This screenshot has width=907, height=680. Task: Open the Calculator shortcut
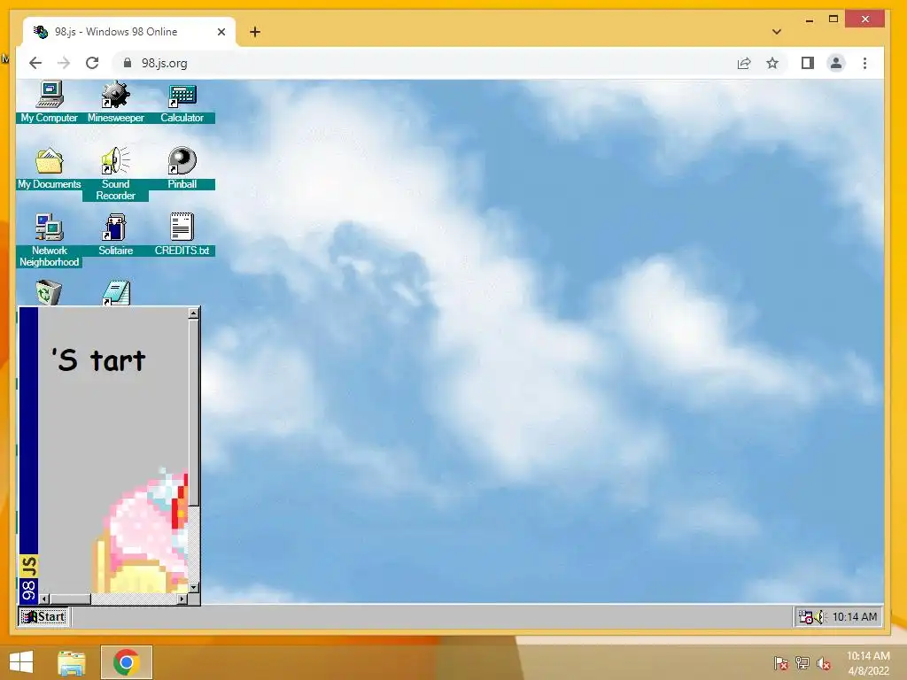[182, 103]
